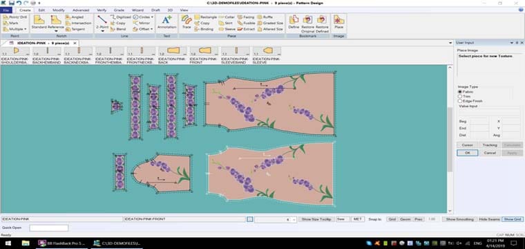Viewport: 525px width, 249px height.
Task: Click the vertical scrollbar of the canvas
Action: point(450,139)
